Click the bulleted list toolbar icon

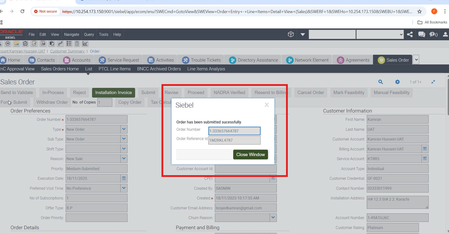pos(69,44)
